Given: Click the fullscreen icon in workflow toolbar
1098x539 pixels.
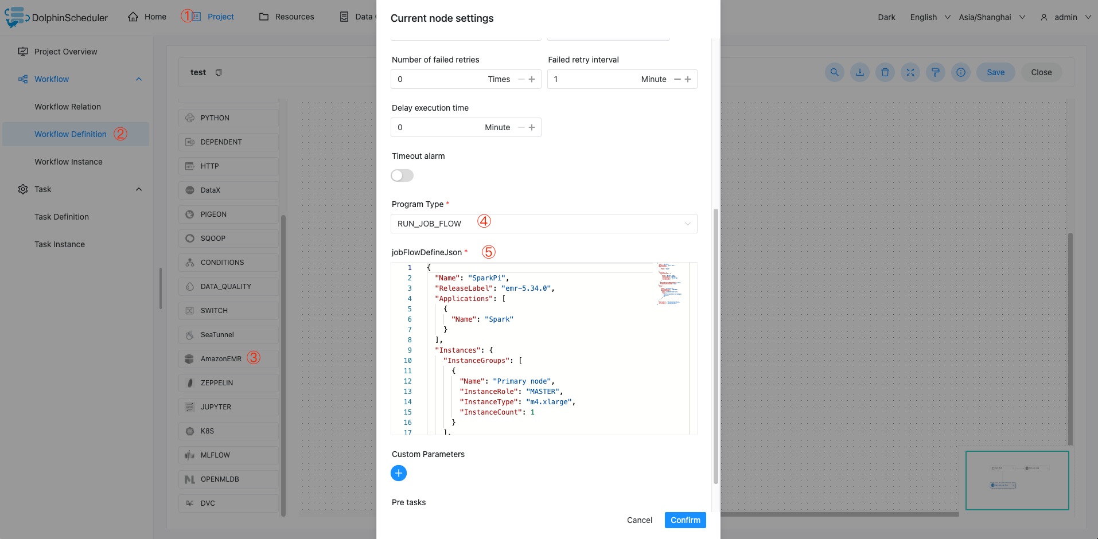Looking at the screenshot, I should [910, 72].
